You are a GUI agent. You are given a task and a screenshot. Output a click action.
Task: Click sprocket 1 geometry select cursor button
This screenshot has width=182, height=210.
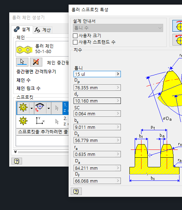click(x=57, y=108)
